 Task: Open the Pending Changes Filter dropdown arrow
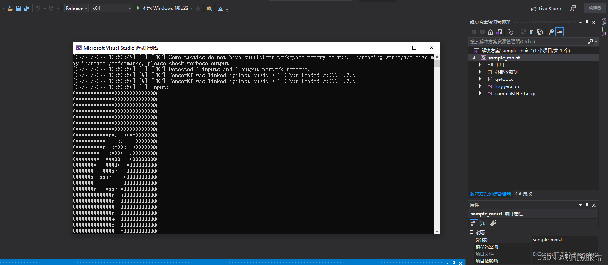coord(517,32)
